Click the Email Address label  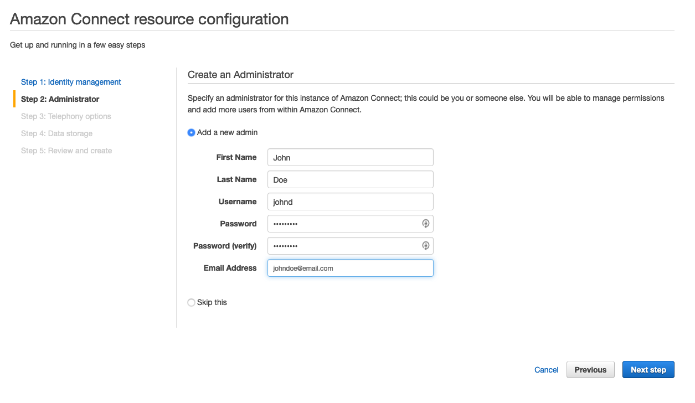[x=230, y=268]
